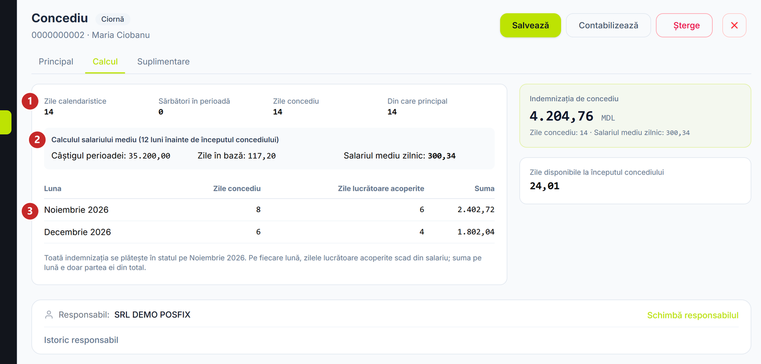The height and width of the screenshot is (364, 761).
Task: Click the Din care principal label
Action: click(x=418, y=101)
